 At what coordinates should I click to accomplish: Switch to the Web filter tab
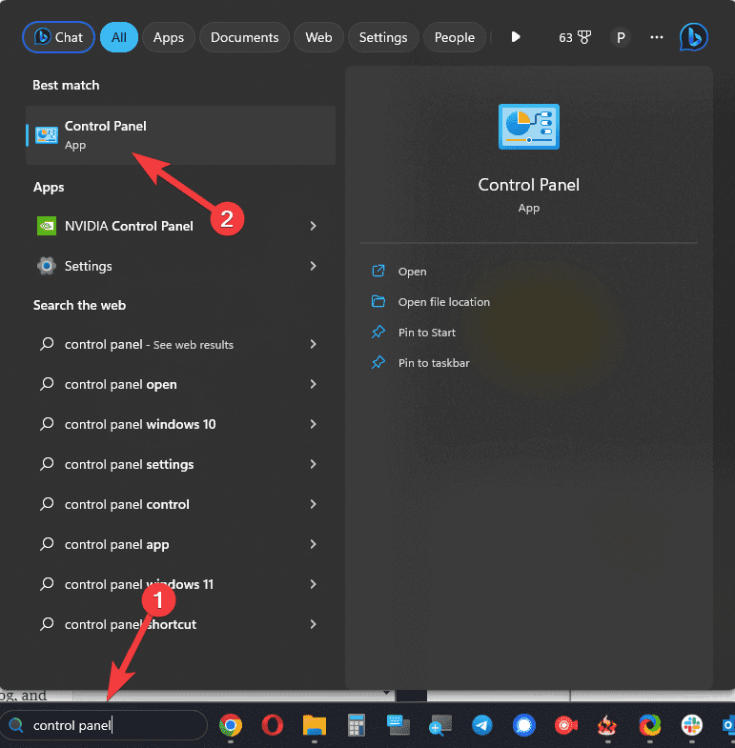coord(318,37)
